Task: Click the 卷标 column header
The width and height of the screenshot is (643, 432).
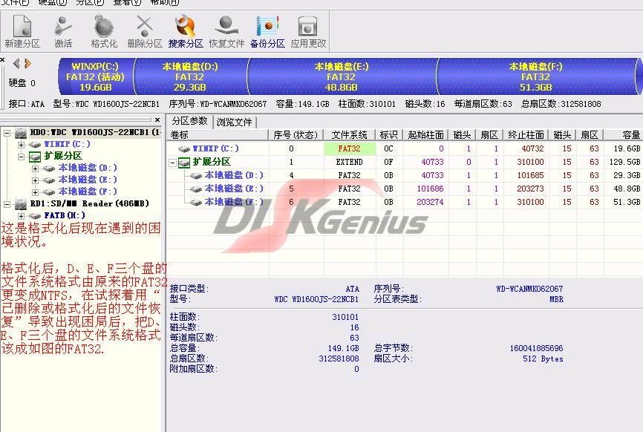Action: point(218,135)
